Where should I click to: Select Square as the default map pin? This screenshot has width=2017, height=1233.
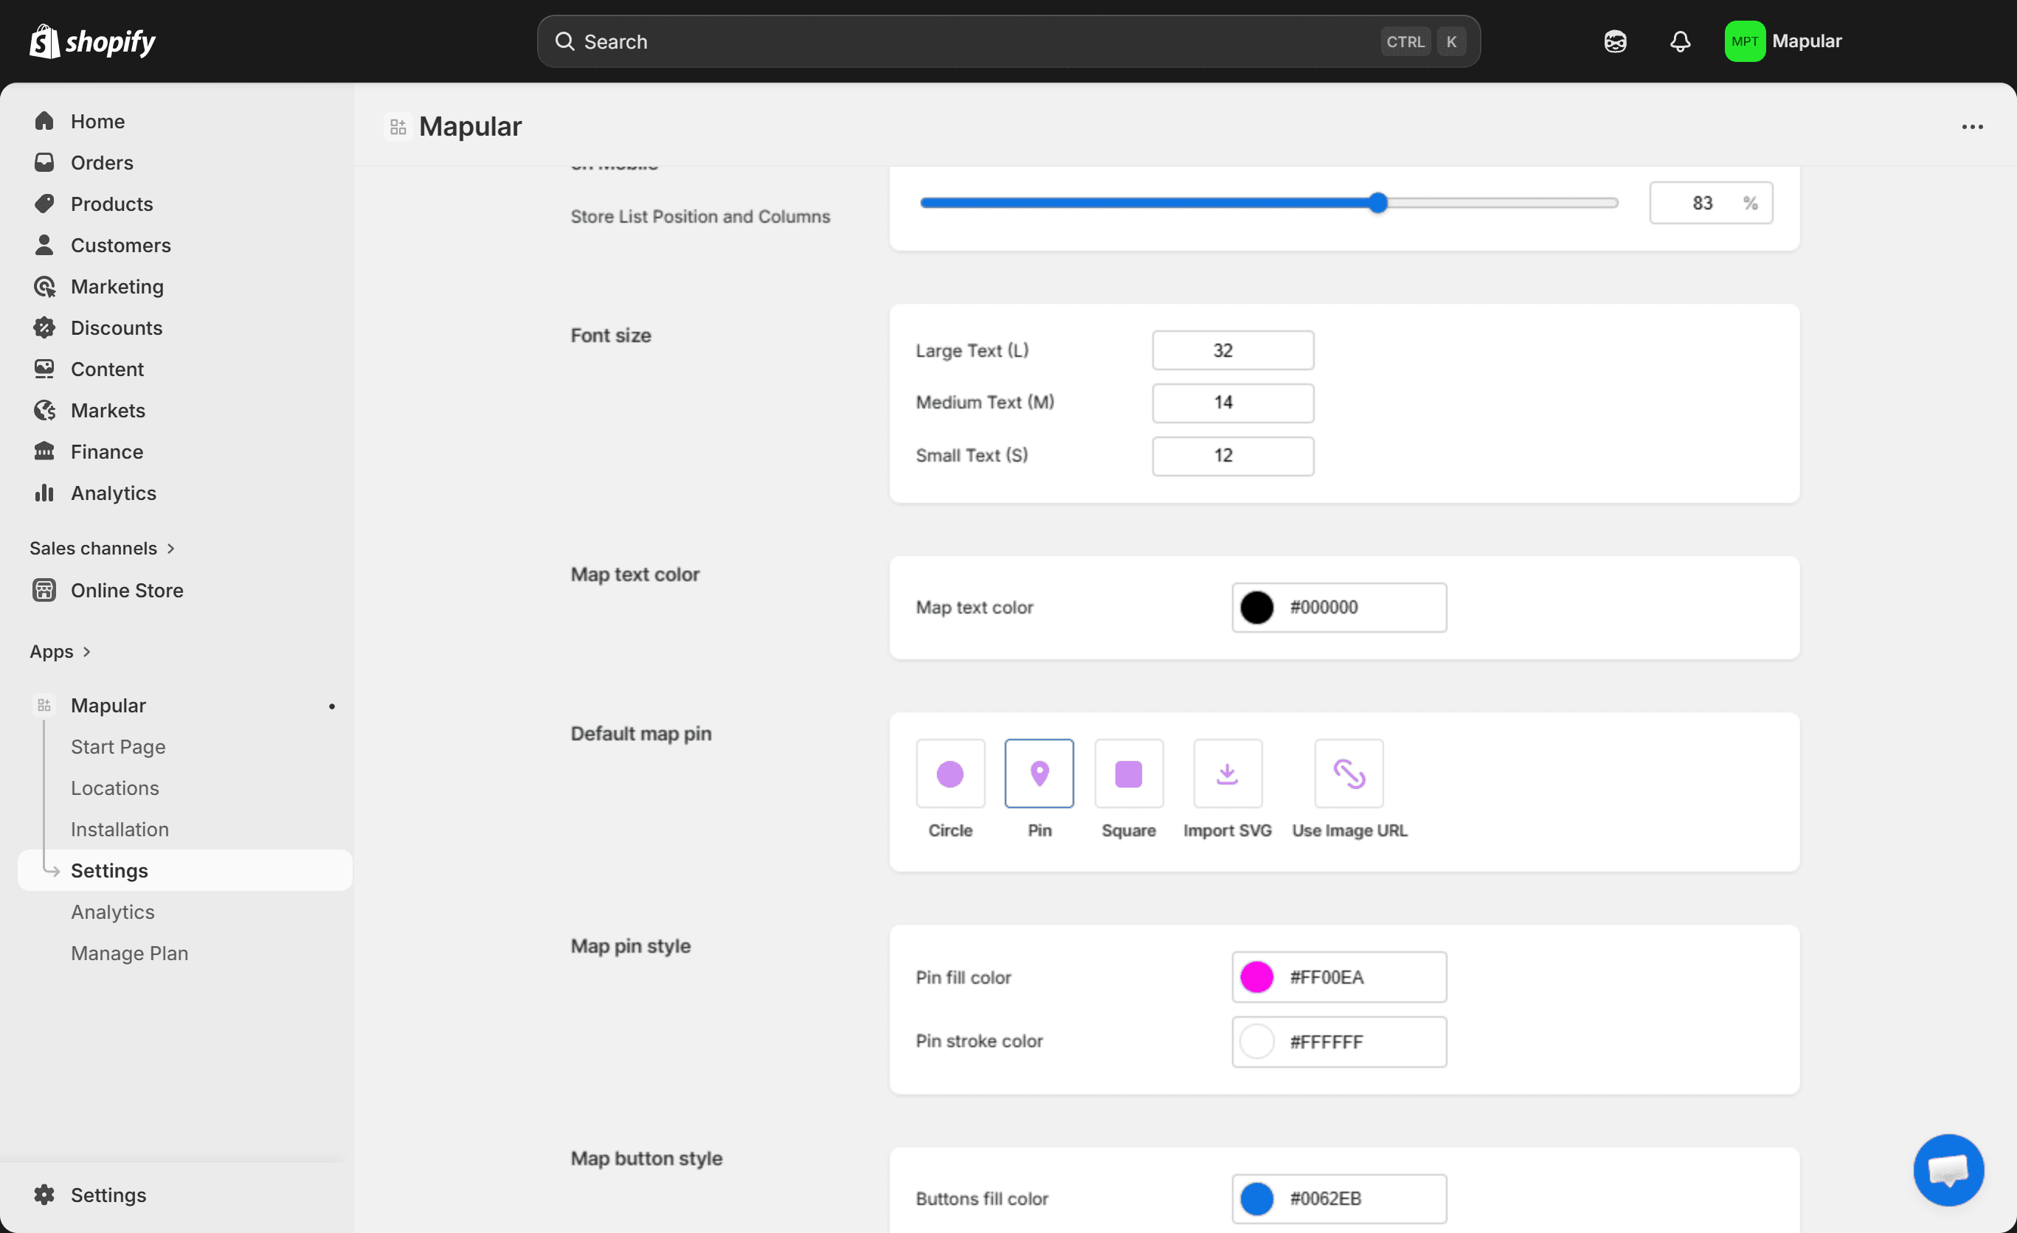coord(1129,772)
